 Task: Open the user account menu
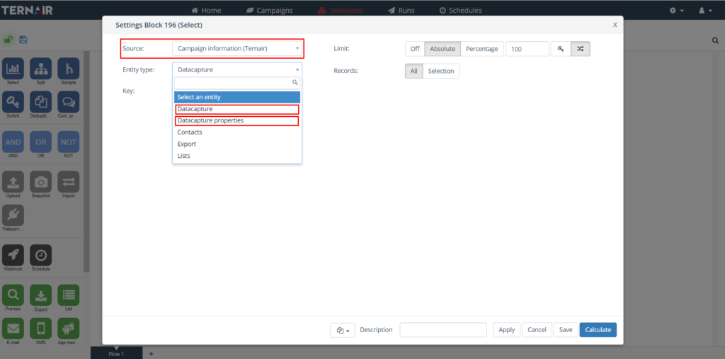[x=705, y=10]
